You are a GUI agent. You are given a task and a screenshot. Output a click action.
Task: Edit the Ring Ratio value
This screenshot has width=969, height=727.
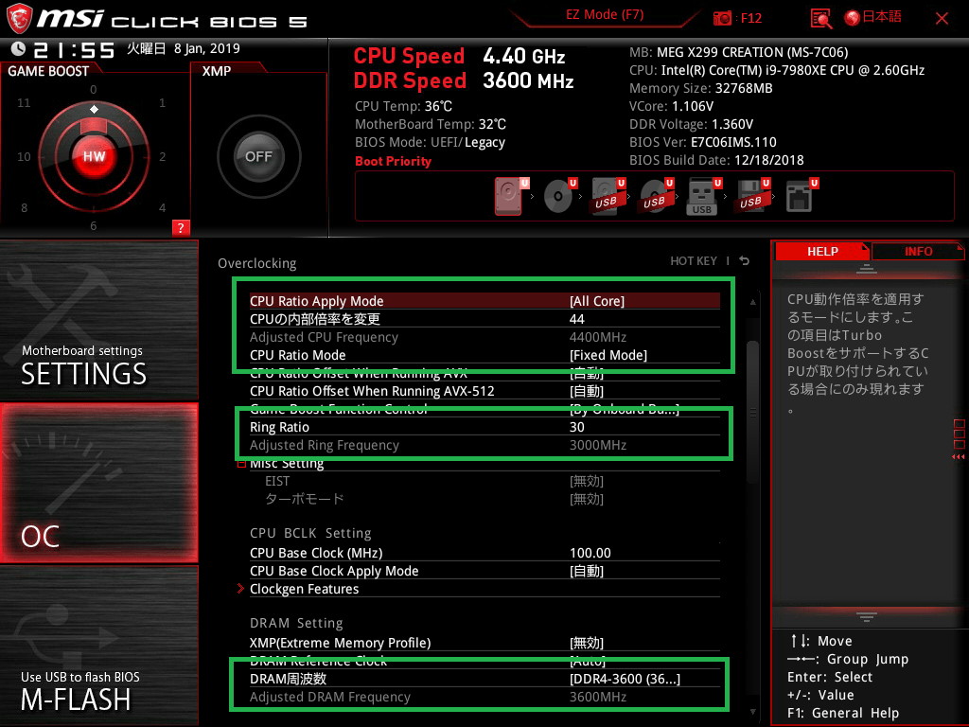576,427
